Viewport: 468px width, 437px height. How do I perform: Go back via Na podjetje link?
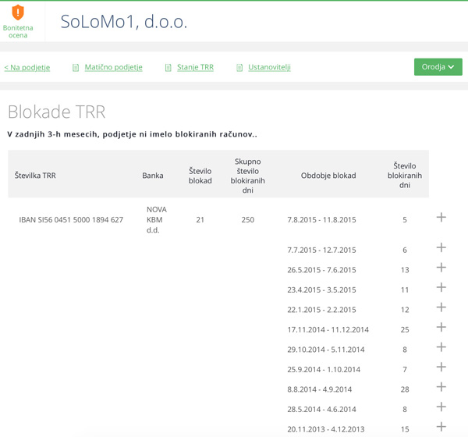(27, 68)
